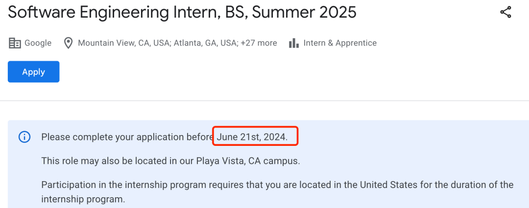Image resolution: width=529 pixels, height=208 pixels.
Task: Expand the +27 more locations text
Action: tap(259, 43)
